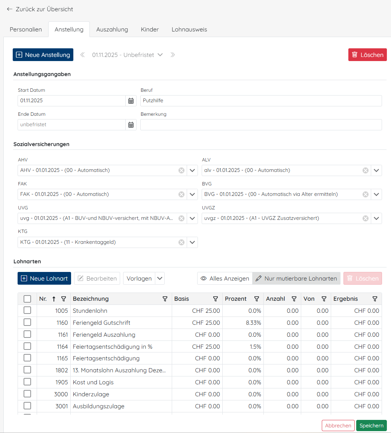
Task: Expand the UVGZ insurance dropdown
Action: [376, 218]
